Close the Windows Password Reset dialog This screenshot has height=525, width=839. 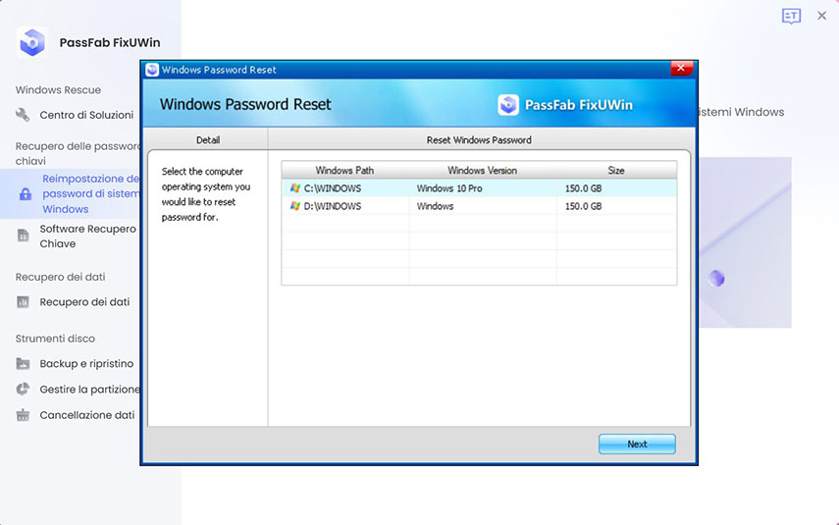[681, 68]
